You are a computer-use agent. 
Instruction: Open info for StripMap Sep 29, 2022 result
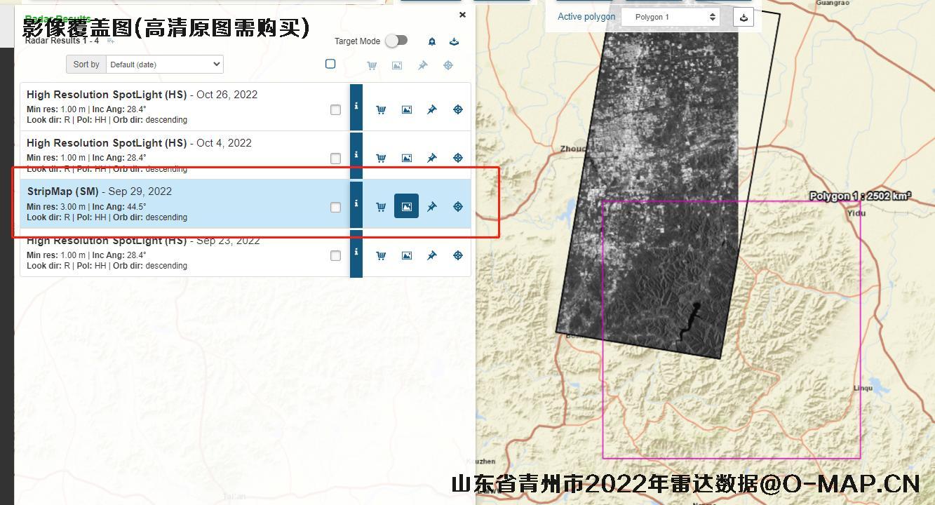pyautogui.click(x=356, y=203)
